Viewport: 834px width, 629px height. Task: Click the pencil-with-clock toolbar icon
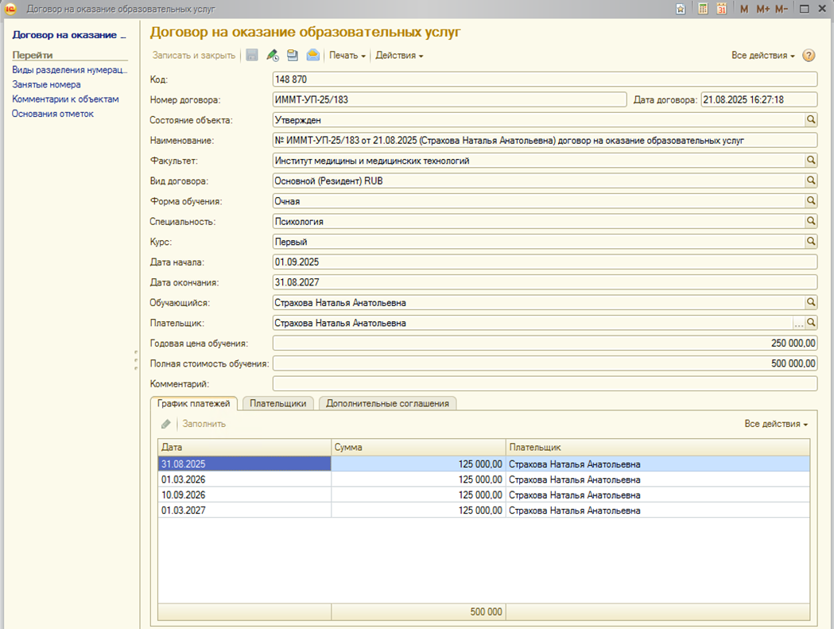tap(273, 56)
